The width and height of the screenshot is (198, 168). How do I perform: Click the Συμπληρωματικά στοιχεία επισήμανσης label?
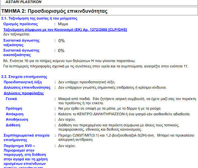(x=26, y=138)
